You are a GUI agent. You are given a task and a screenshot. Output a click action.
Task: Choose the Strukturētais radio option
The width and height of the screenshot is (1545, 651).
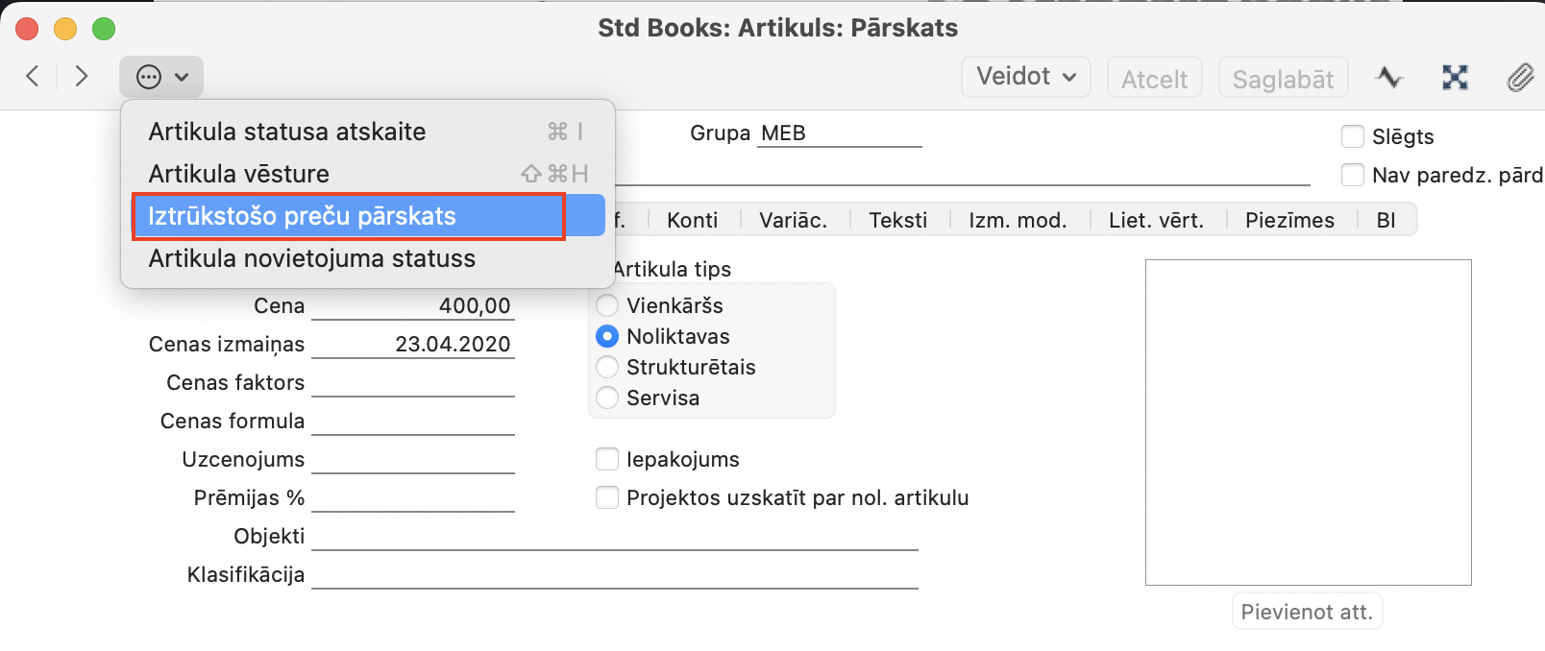[607, 367]
